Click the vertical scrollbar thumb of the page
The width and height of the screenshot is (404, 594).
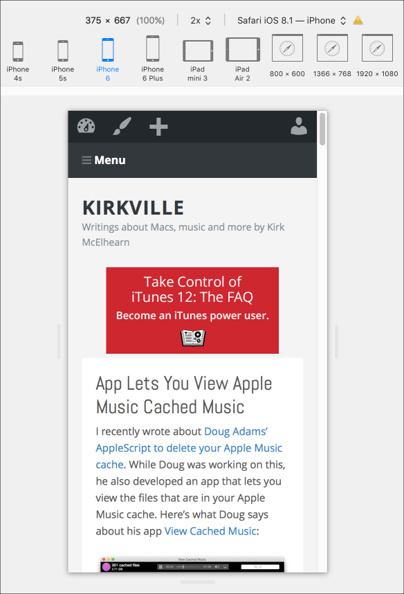tap(322, 129)
